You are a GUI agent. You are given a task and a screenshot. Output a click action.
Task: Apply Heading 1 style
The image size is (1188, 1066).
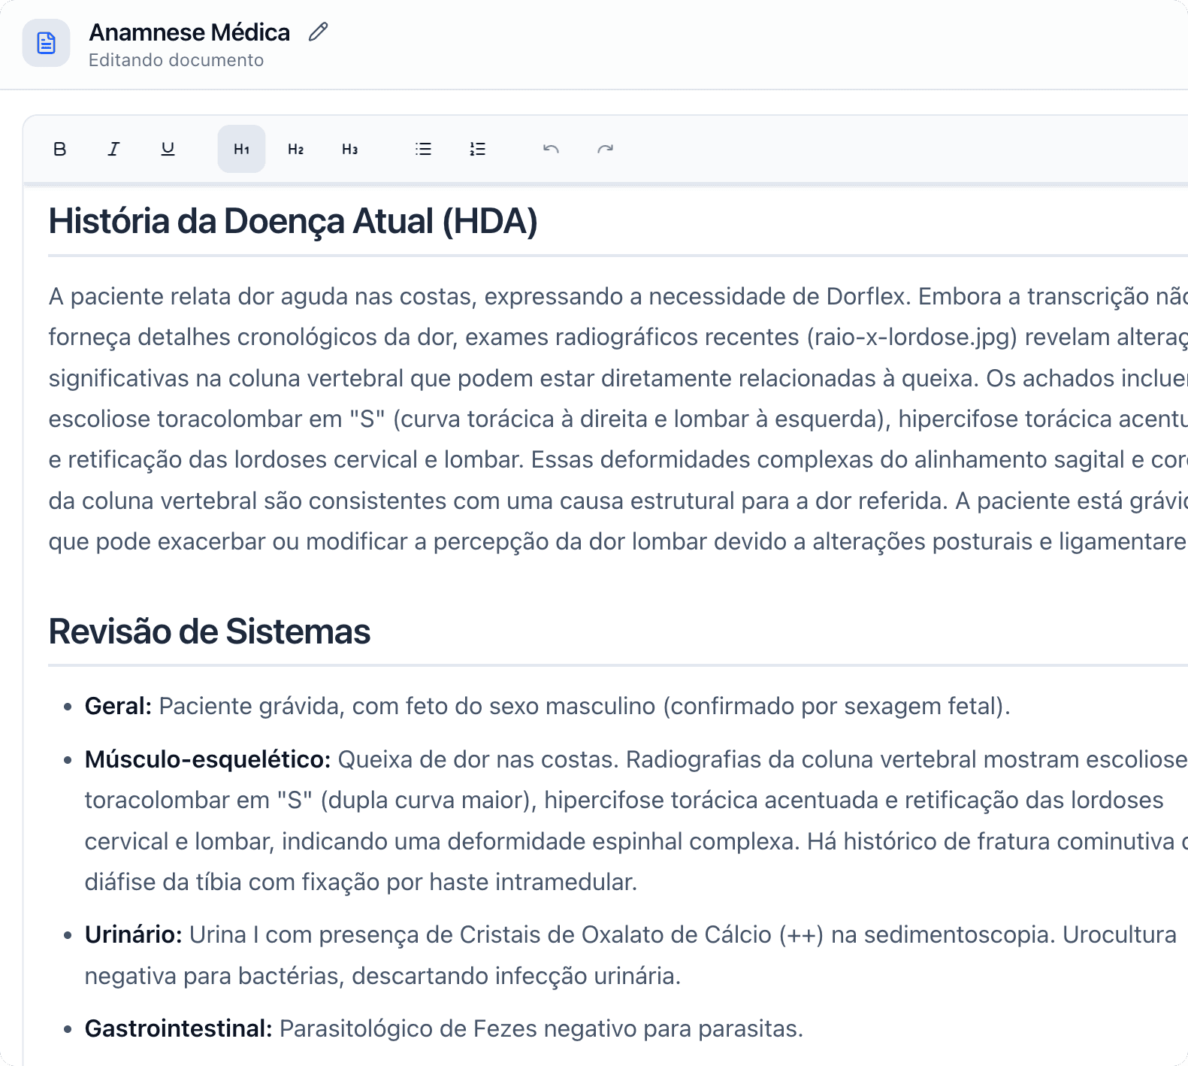coord(241,149)
